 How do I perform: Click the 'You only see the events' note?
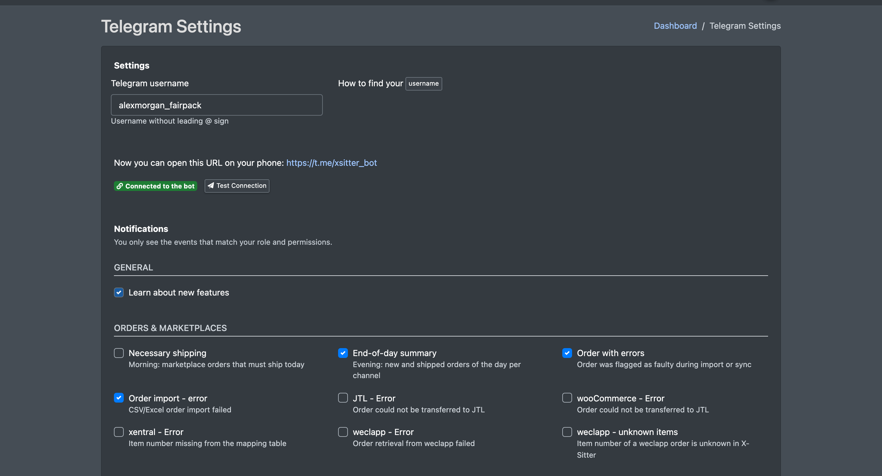click(x=223, y=242)
